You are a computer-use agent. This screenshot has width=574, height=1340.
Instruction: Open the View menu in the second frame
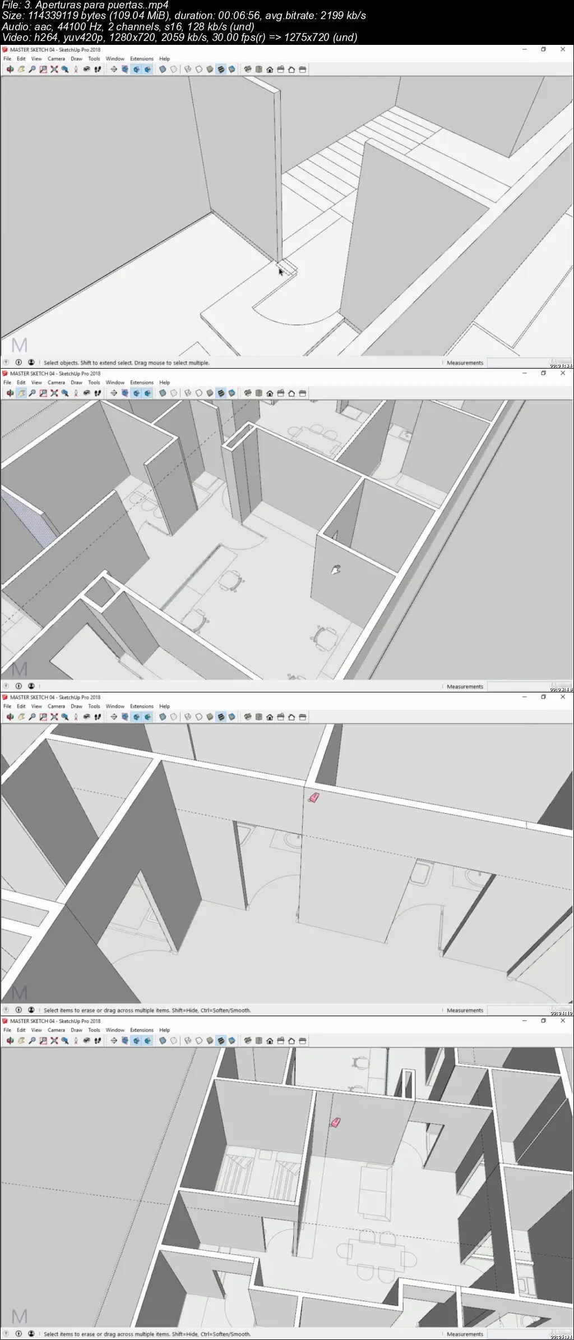[x=36, y=382]
